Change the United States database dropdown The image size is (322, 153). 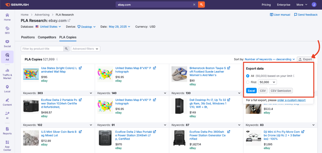tap(48, 27)
